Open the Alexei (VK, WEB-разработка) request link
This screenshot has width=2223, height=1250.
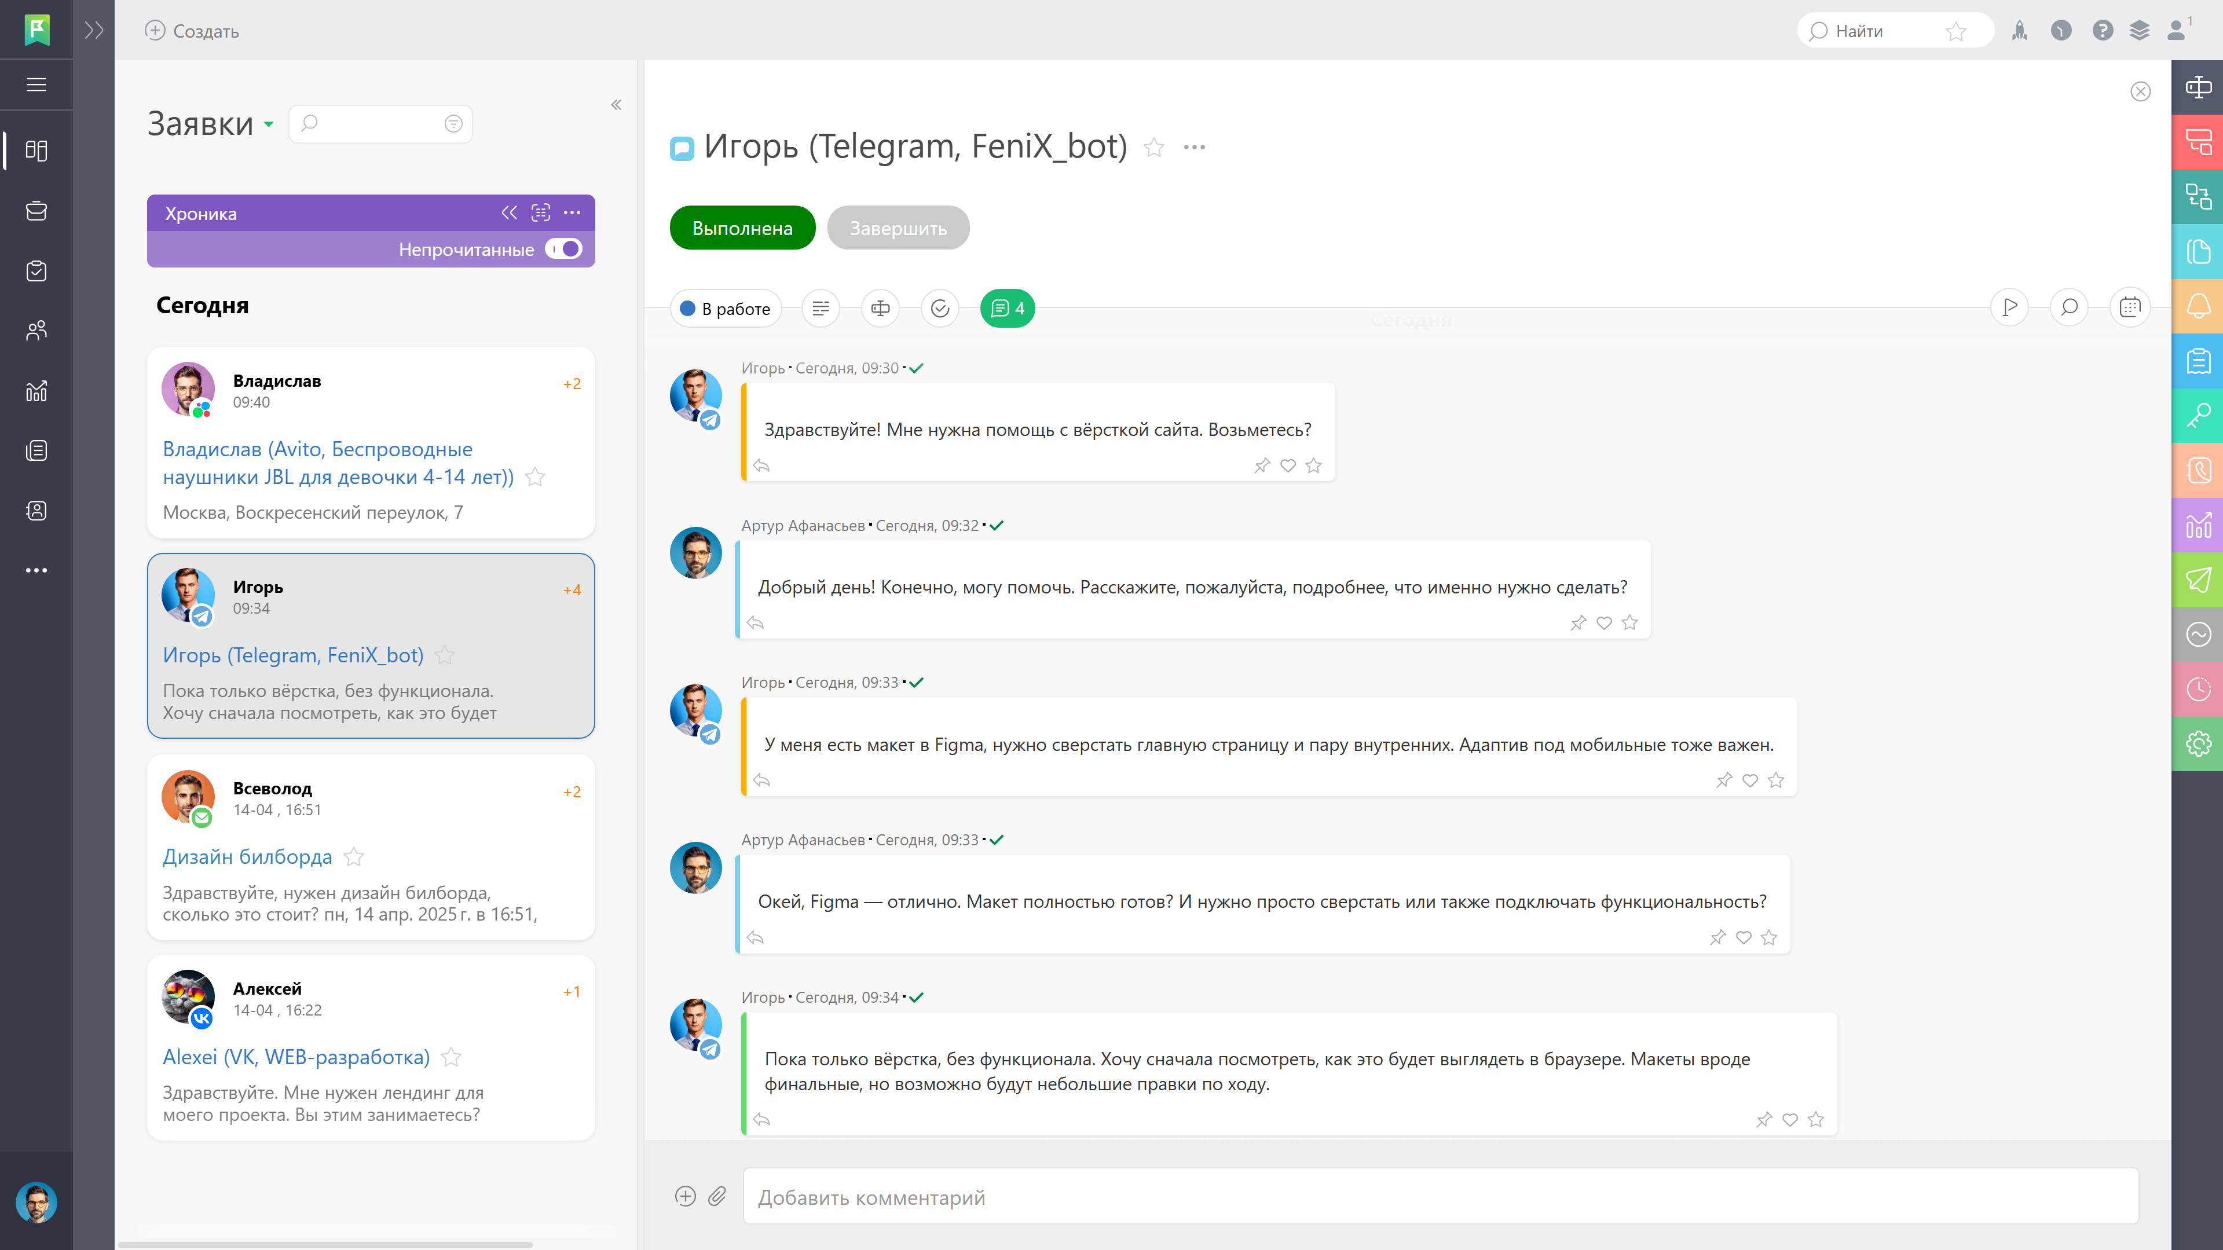click(x=296, y=1058)
